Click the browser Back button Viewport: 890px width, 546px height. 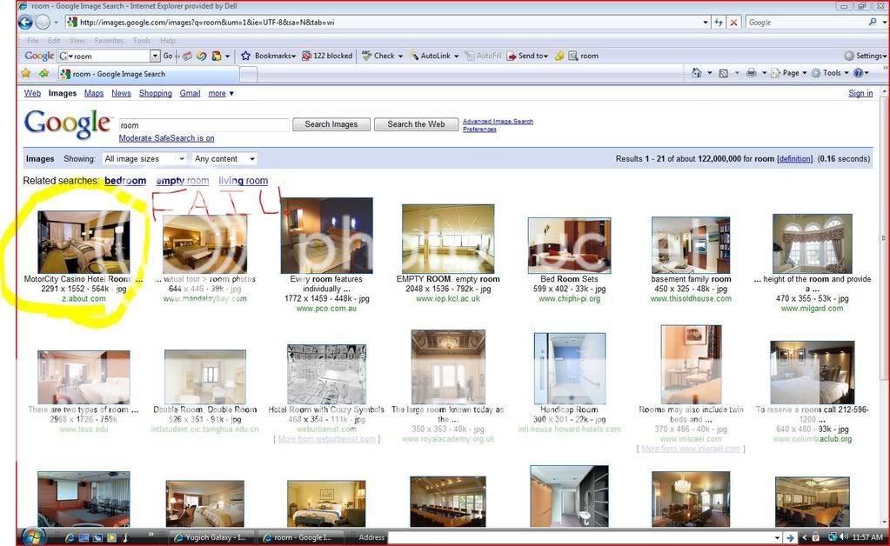pyautogui.click(x=26, y=23)
